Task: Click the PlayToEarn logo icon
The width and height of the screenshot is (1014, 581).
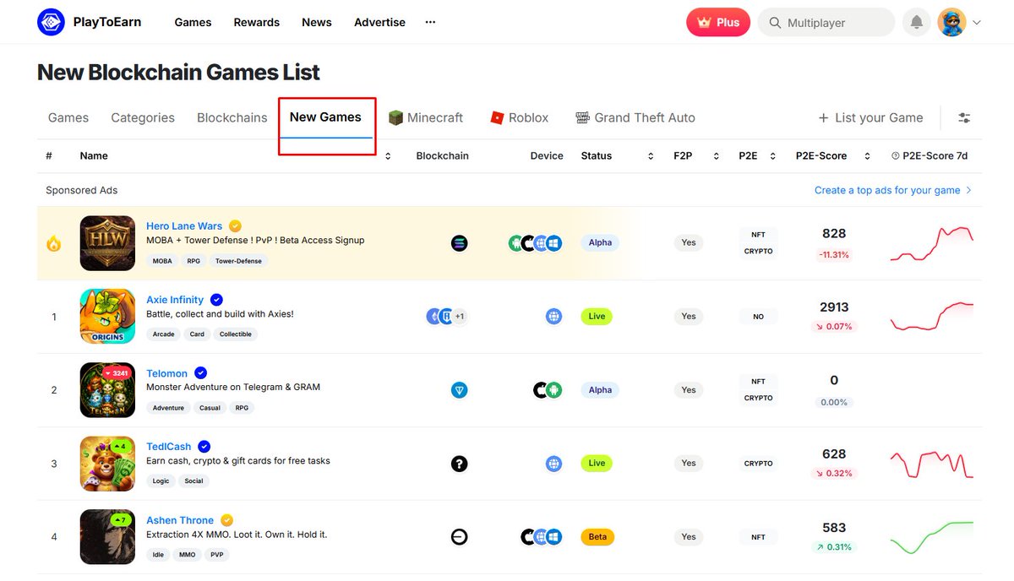Action: click(x=51, y=22)
